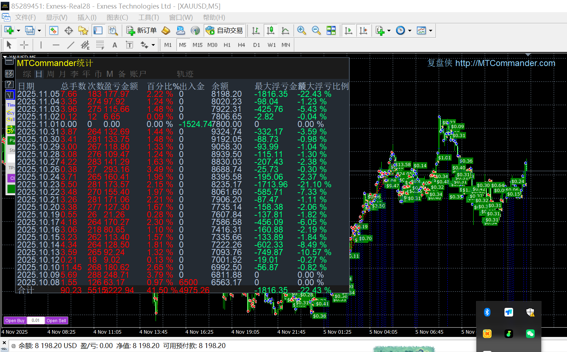Switch timeframe to H1
Image resolution: width=567 pixels, height=352 pixels.
[227, 45]
